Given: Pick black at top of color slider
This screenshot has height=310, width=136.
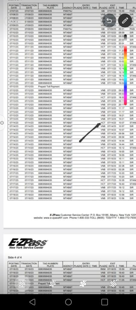Looking at the screenshot, I should (x=125, y=37).
